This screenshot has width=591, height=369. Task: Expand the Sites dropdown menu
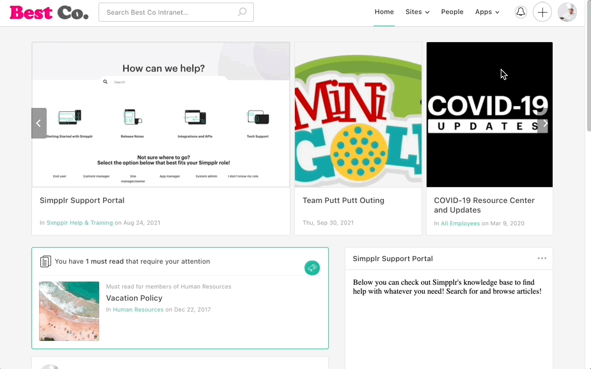click(417, 12)
